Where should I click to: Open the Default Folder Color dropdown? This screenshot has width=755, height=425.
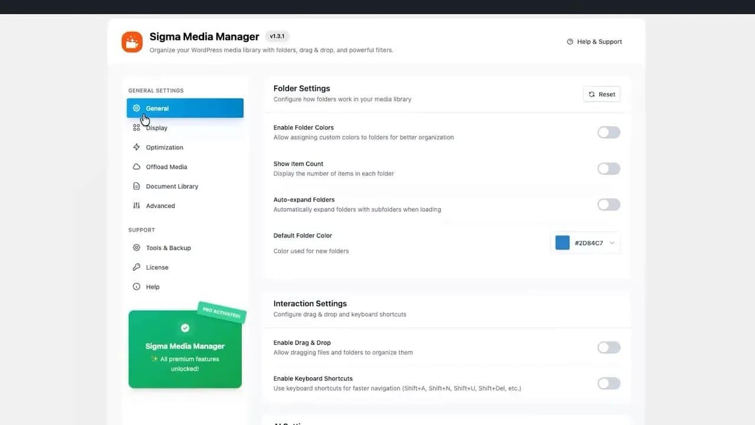(612, 243)
